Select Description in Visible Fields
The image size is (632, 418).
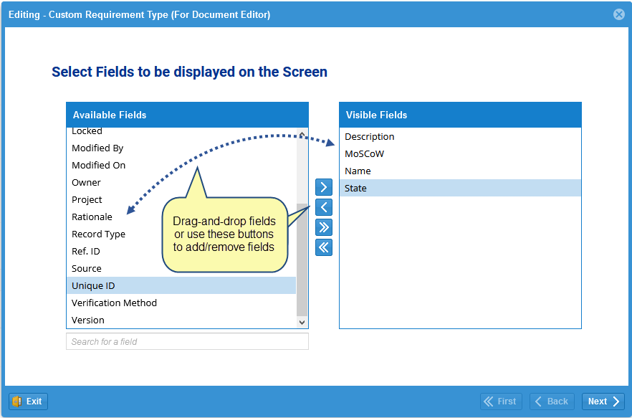click(x=460, y=136)
